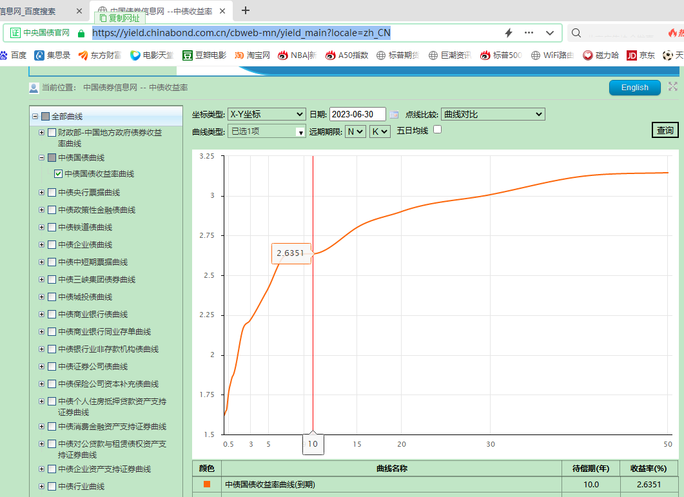Click the fullscreen expand icon beside English
This screenshot has height=497, width=684.
pos(673,87)
